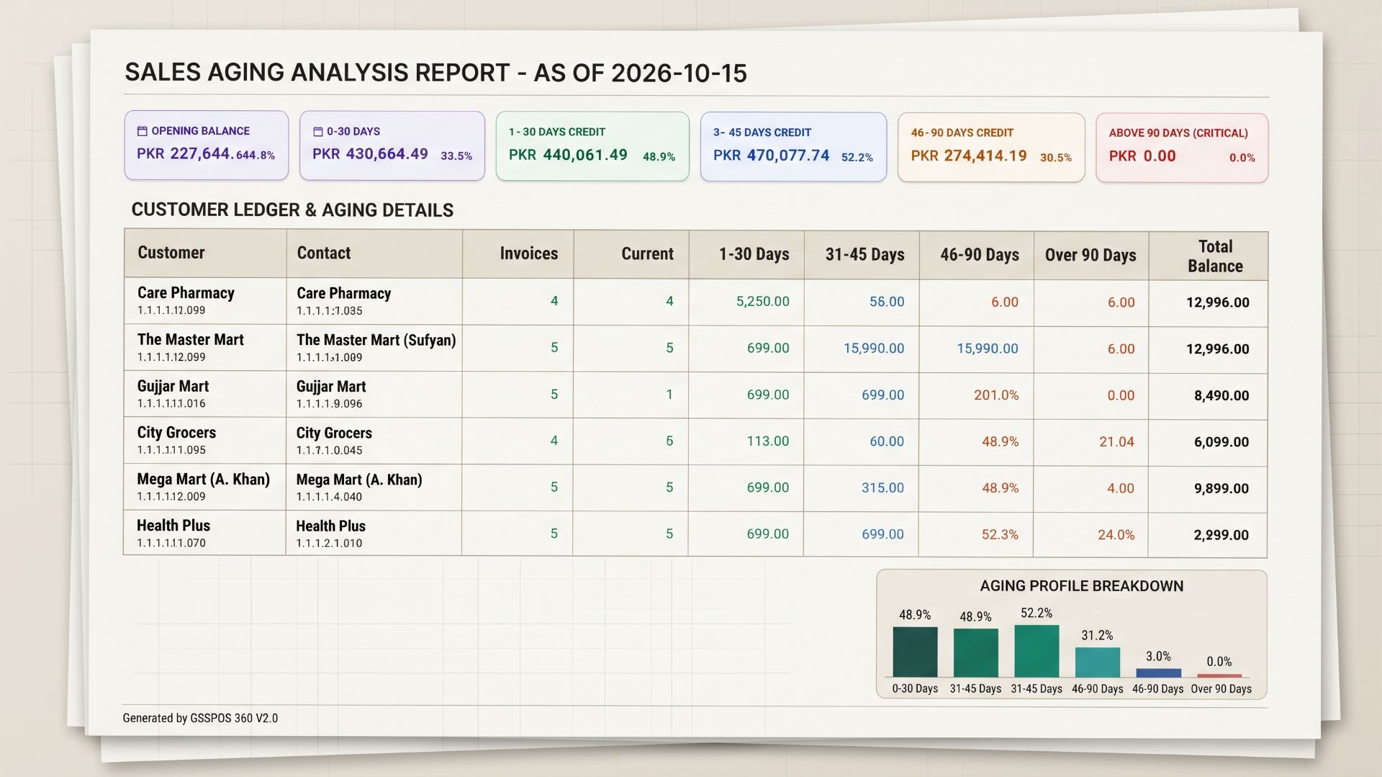Click the 2,299.00 total for Health Plus

[x=1221, y=534]
